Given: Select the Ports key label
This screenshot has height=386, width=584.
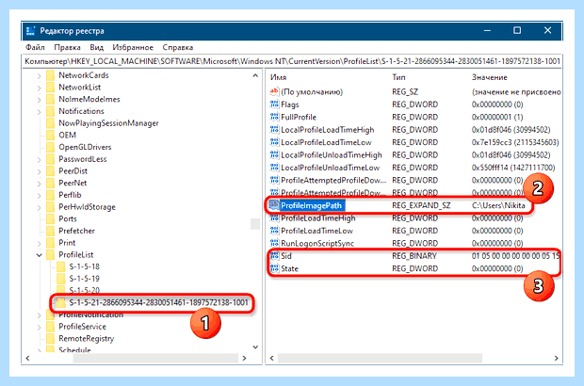Looking at the screenshot, I should click(x=68, y=218).
